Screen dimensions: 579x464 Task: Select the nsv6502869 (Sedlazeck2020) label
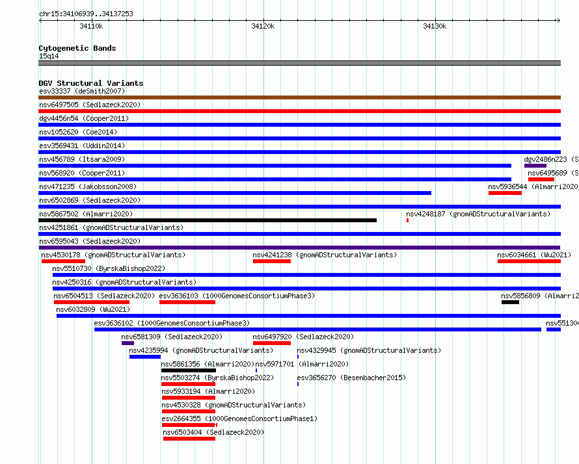coord(90,200)
